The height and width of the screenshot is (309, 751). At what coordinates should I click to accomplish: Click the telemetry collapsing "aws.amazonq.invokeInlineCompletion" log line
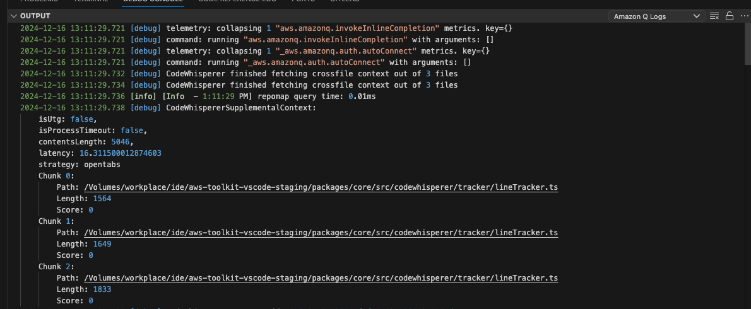(x=266, y=28)
